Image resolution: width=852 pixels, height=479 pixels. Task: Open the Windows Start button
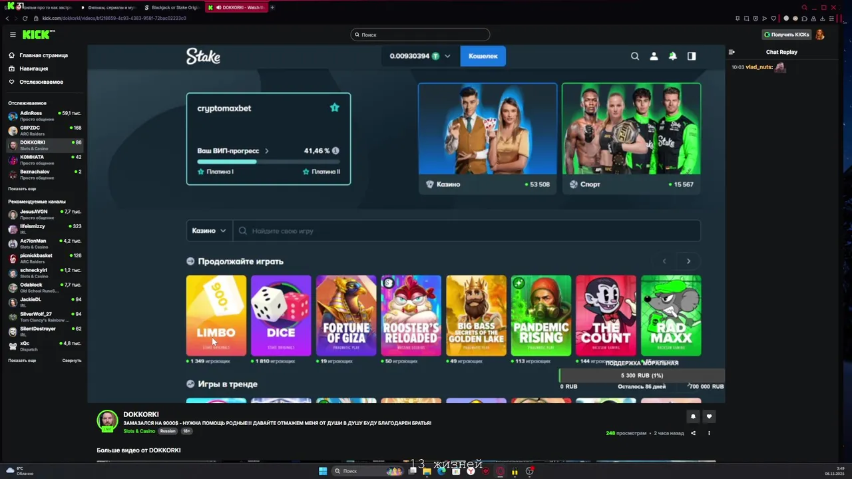(x=323, y=471)
